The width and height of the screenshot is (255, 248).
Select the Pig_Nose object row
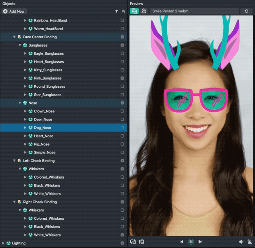click(42, 144)
